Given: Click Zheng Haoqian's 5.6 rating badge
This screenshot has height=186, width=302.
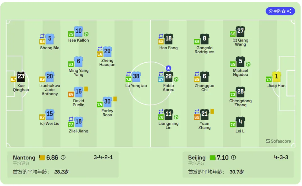Looking at the screenshot, I should click(x=100, y=54).
